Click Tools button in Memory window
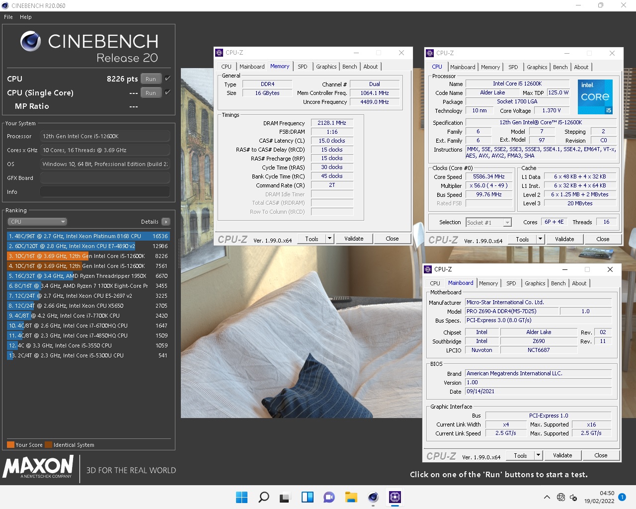Image resolution: width=636 pixels, height=509 pixels. pyautogui.click(x=312, y=239)
